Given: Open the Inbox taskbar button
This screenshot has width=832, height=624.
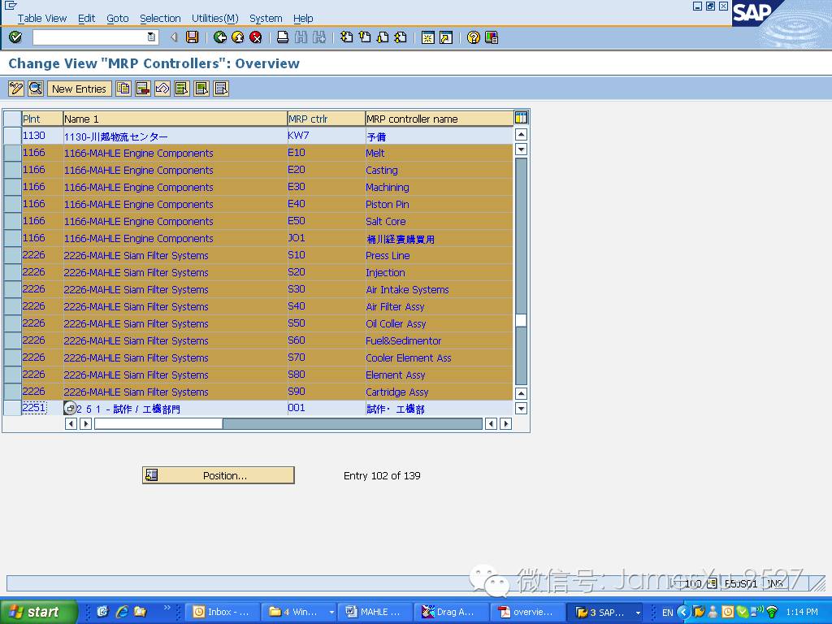Looking at the screenshot, I should 223,612.
